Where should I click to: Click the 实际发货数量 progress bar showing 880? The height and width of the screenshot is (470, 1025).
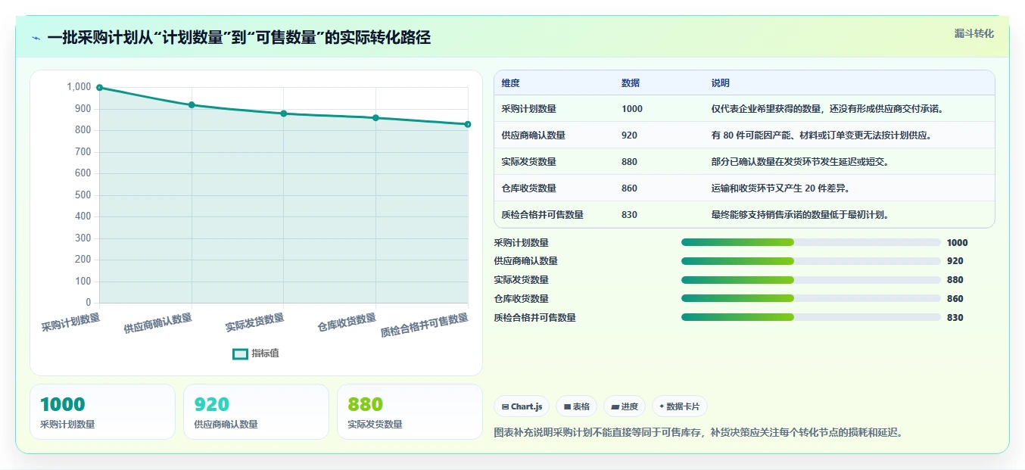click(811, 280)
